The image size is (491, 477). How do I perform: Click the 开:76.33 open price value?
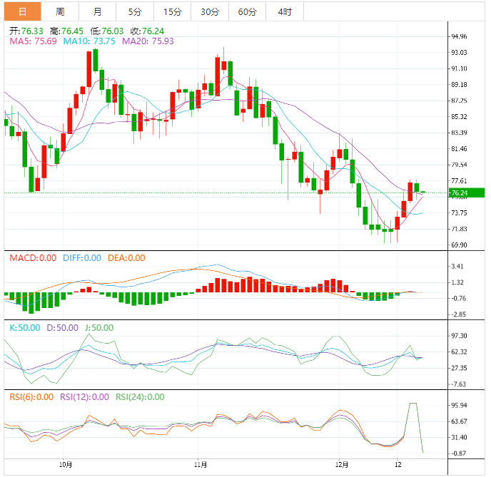[26, 31]
